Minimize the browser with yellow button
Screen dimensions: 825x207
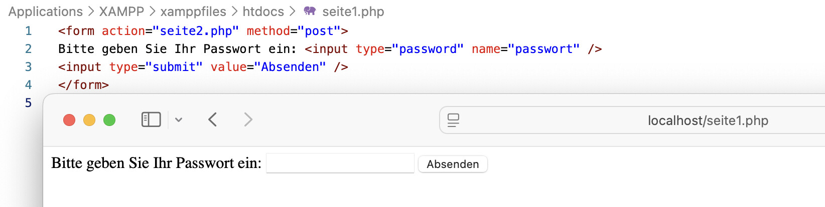point(89,120)
